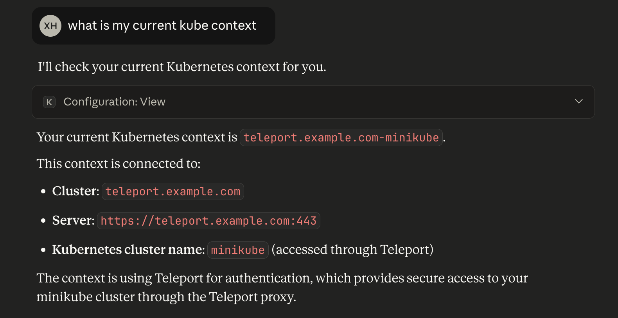Click the minikube inline code badge

pyautogui.click(x=237, y=250)
